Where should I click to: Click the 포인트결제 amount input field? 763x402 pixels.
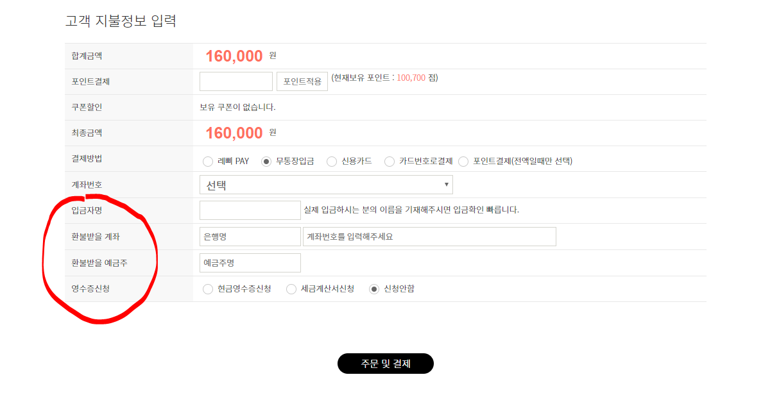pos(236,81)
